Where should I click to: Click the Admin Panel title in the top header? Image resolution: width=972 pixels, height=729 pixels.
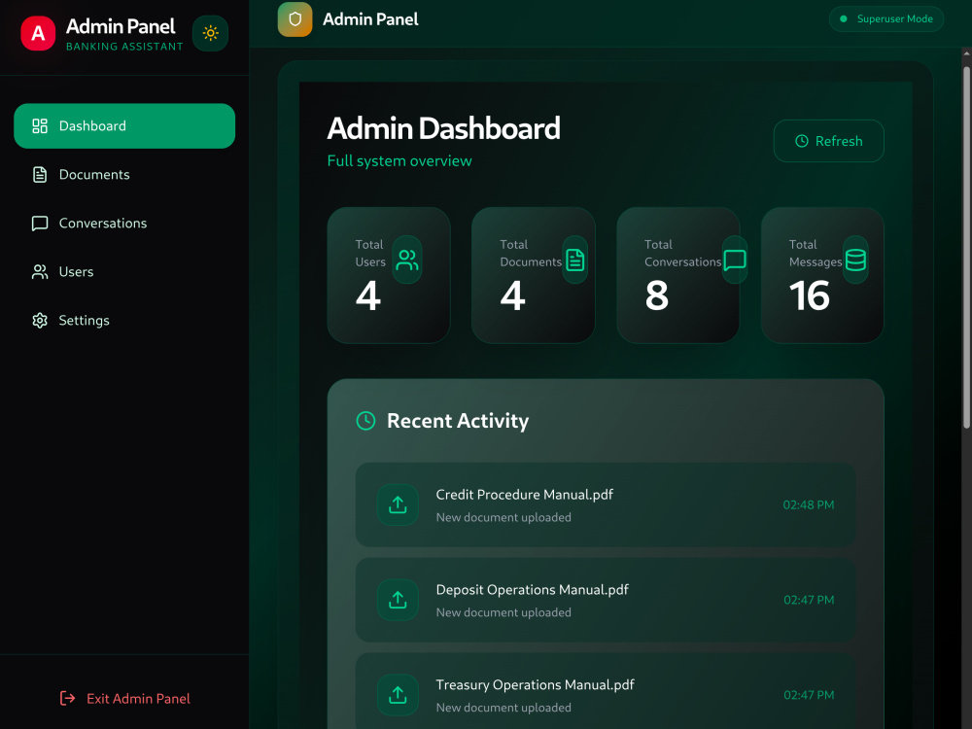point(370,19)
